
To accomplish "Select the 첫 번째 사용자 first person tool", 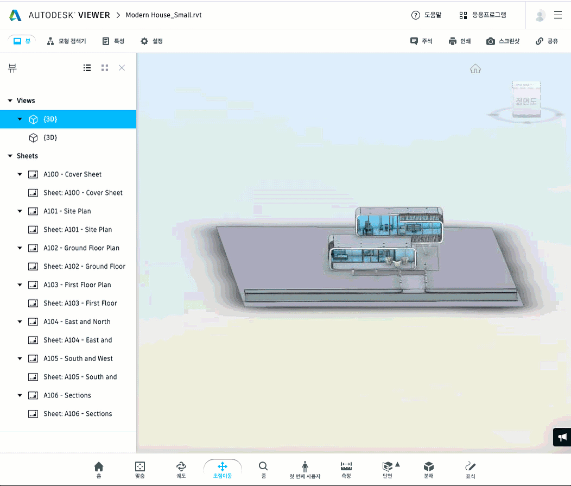I will [x=305, y=470].
